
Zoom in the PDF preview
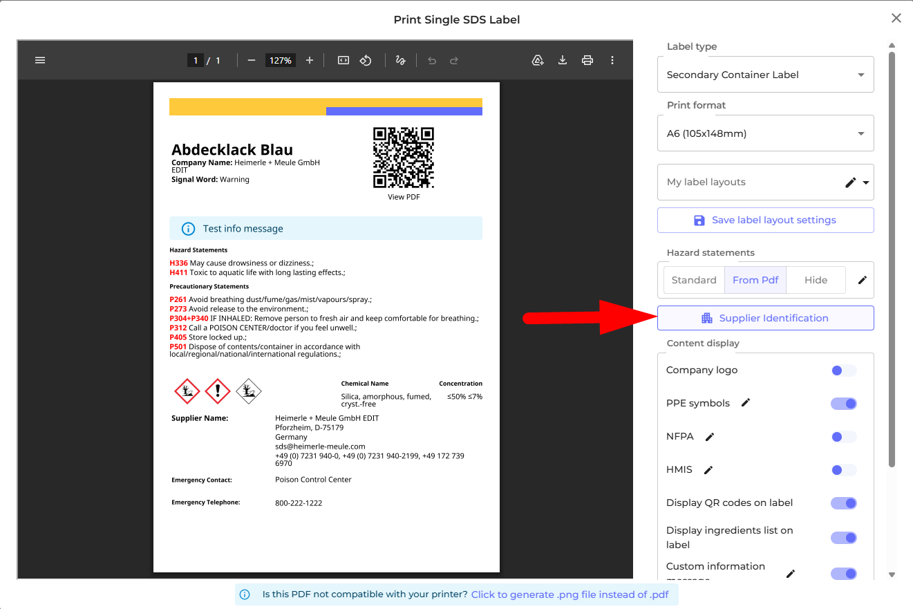310,60
